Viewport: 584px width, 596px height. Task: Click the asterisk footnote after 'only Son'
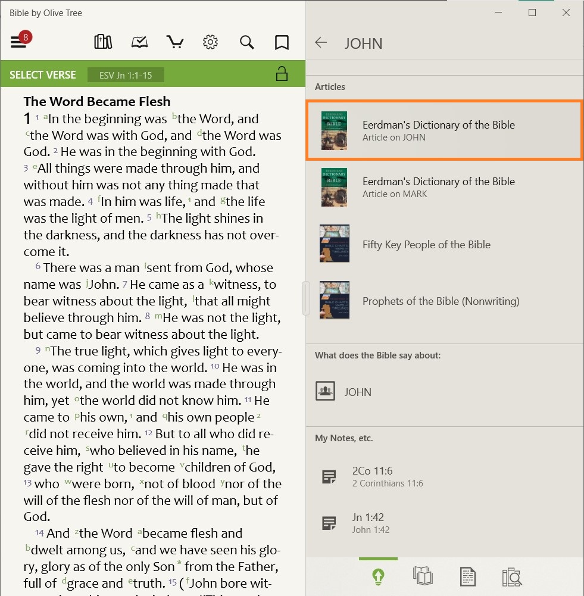pyautogui.click(x=179, y=563)
